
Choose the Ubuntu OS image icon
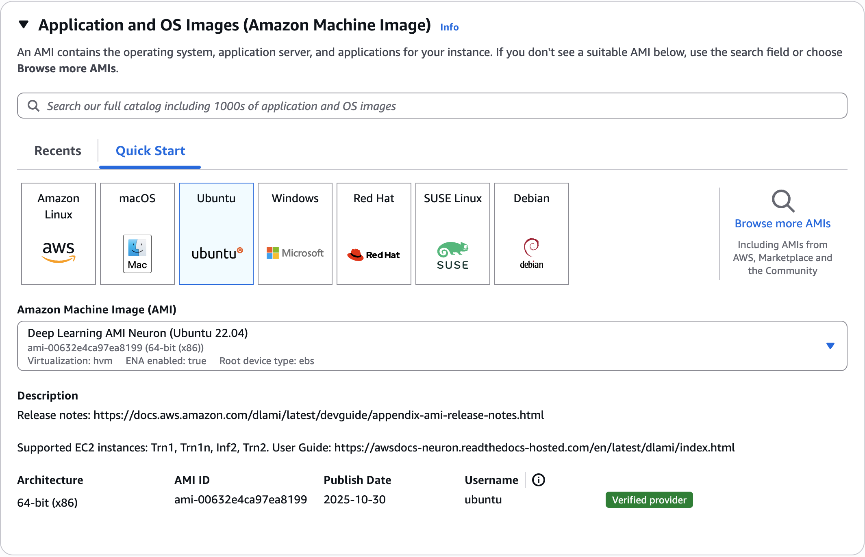216,252
